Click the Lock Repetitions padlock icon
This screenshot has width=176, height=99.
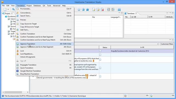tap(18, 54)
